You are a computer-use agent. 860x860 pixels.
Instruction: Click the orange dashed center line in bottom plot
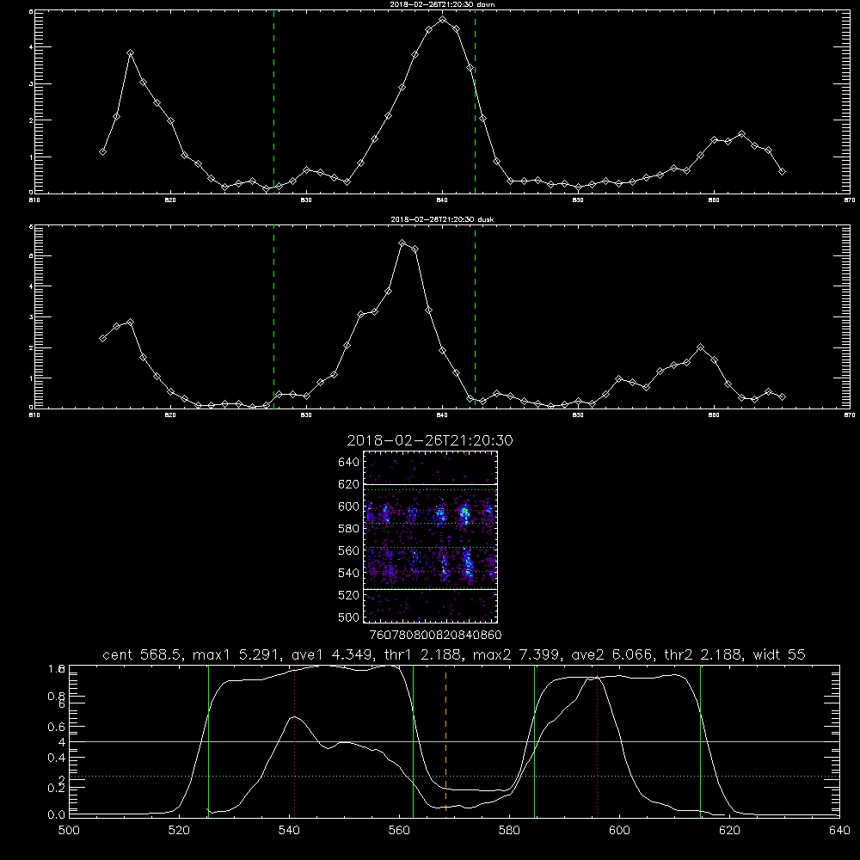[x=445, y=740]
